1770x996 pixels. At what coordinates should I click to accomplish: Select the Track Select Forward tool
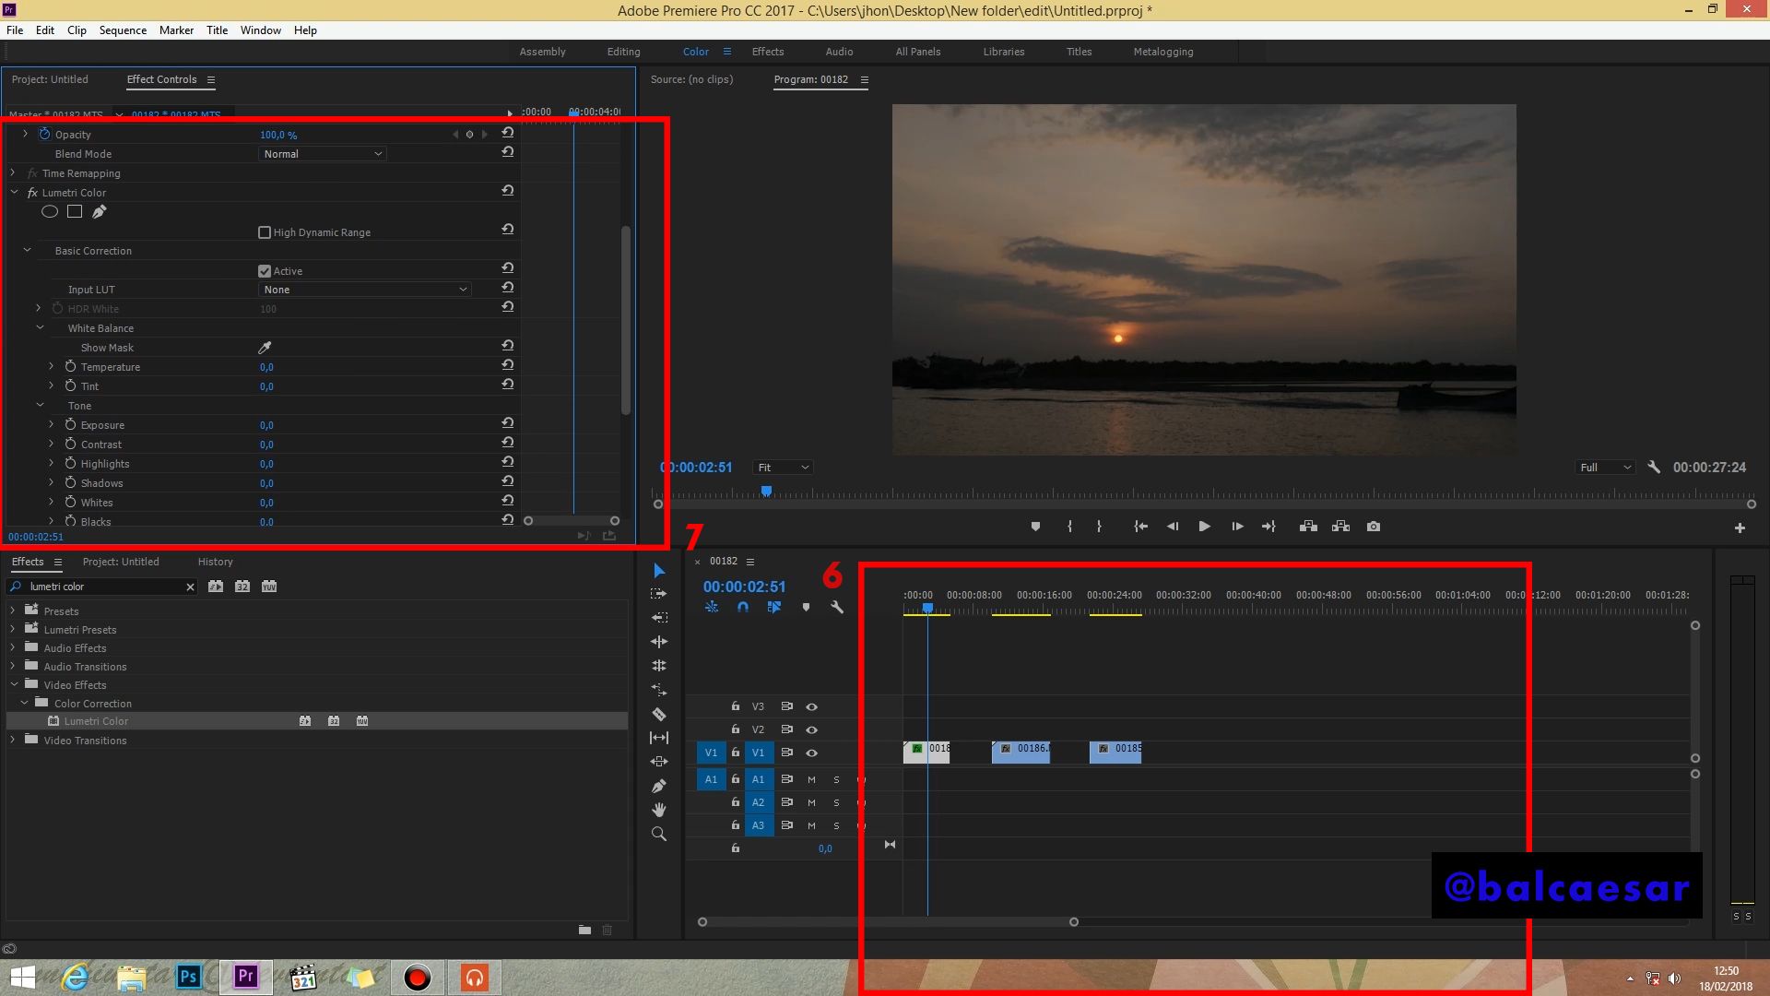pyautogui.click(x=658, y=594)
